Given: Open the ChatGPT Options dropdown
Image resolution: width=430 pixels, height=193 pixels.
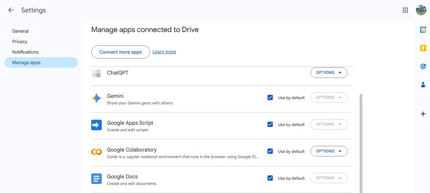Looking at the screenshot, I should (329, 72).
